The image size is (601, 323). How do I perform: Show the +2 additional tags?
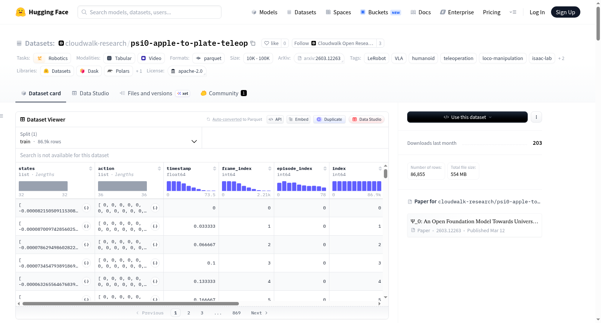point(561,58)
